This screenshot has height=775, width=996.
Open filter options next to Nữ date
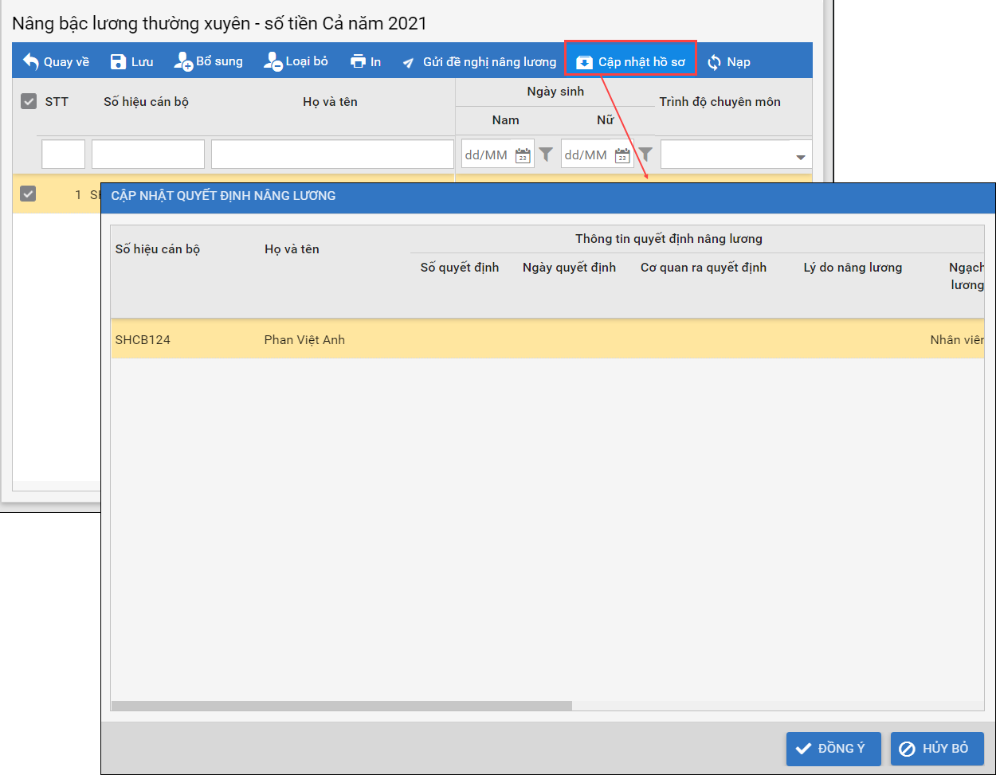coord(645,155)
